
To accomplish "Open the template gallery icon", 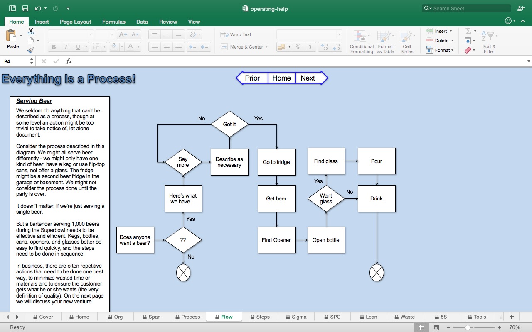I will point(12,8).
